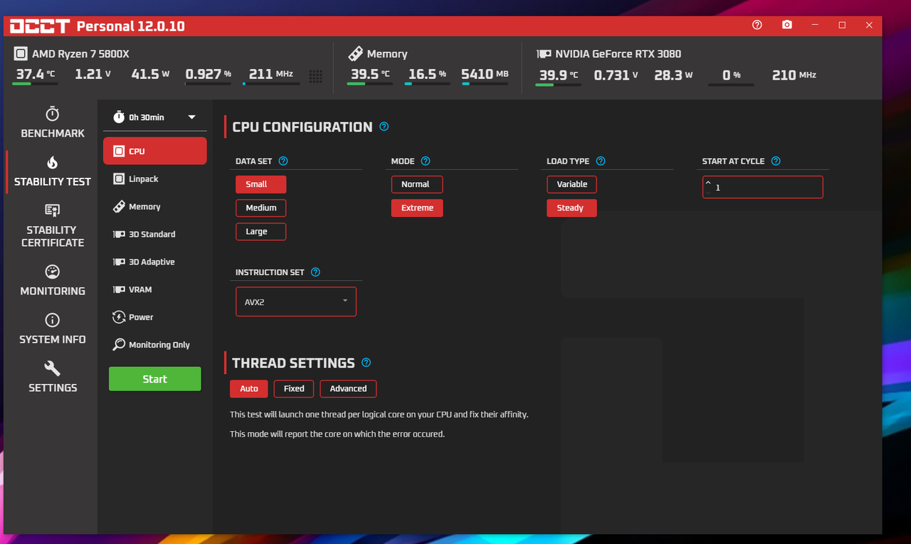Click the Settings wrench icon
The image size is (911, 544).
tap(52, 368)
